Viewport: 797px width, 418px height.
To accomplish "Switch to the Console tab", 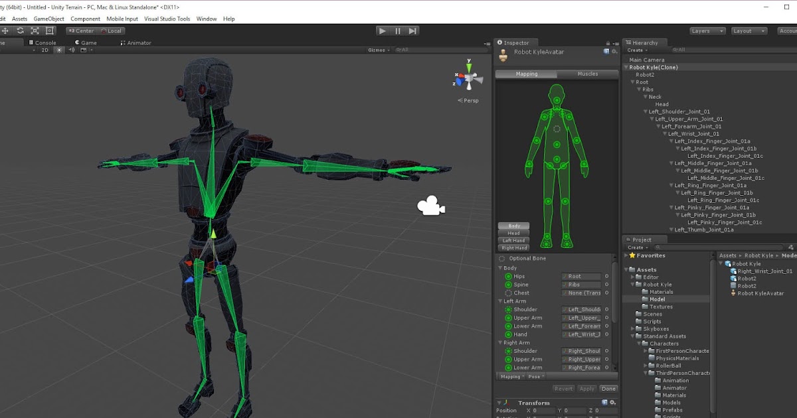I will click(x=42, y=42).
